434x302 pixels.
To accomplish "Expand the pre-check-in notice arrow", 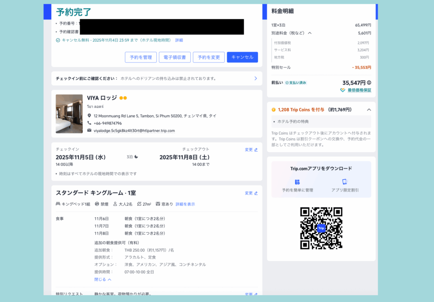I will (x=255, y=78).
